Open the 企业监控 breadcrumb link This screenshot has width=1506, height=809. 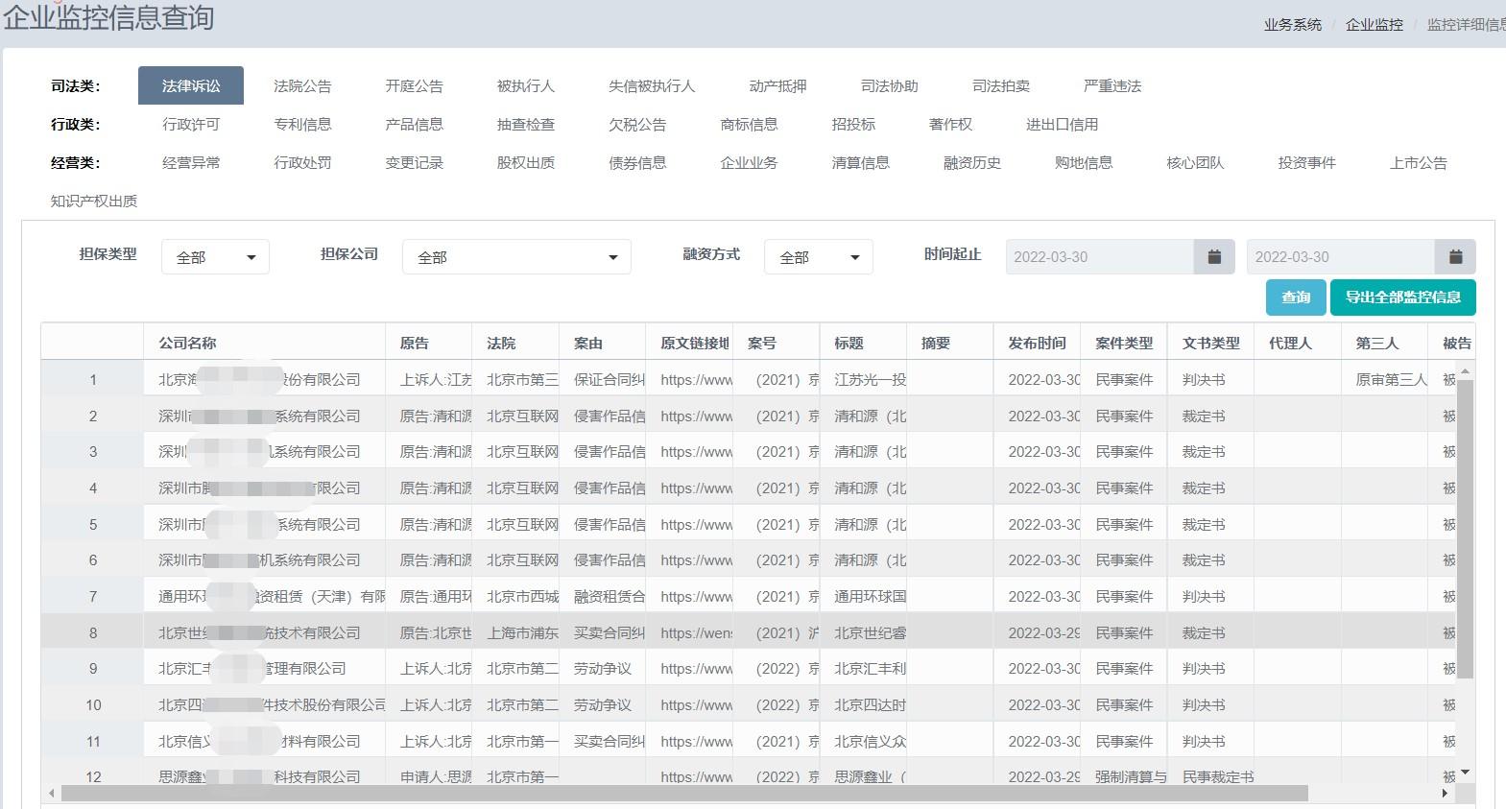tap(1374, 25)
